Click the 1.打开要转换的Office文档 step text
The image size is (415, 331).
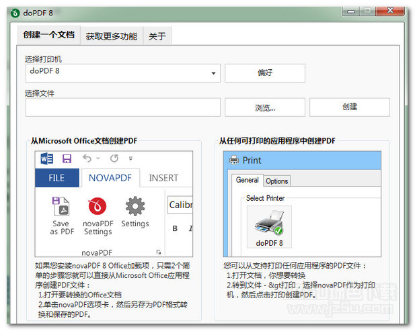point(80,295)
